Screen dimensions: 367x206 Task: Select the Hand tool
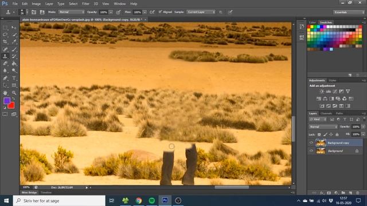tap(5, 93)
